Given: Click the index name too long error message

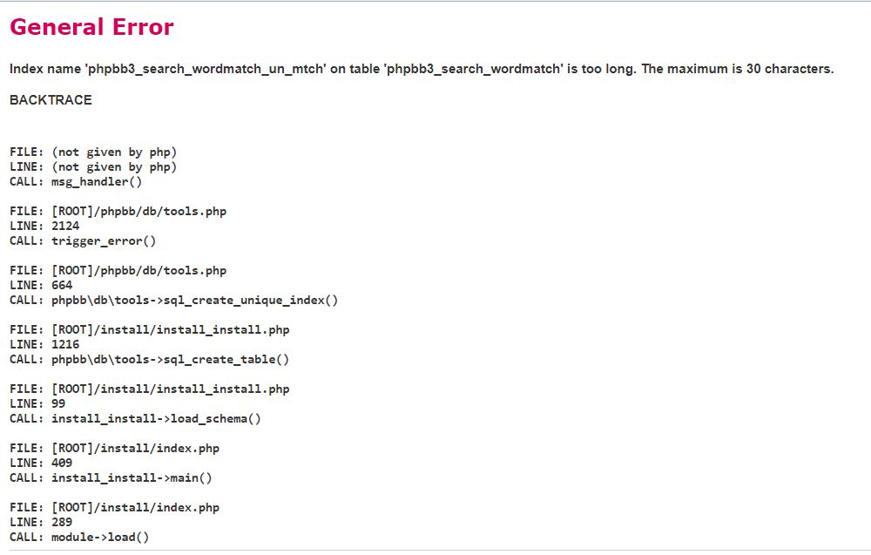Looking at the screenshot, I should (x=422, y=69).
